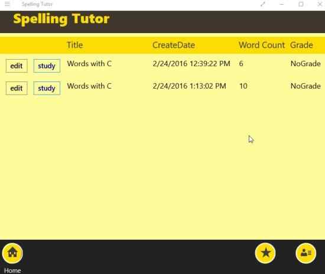Open the user profile card icon
The height and width of the screenshot is (274, 325).
306,253
